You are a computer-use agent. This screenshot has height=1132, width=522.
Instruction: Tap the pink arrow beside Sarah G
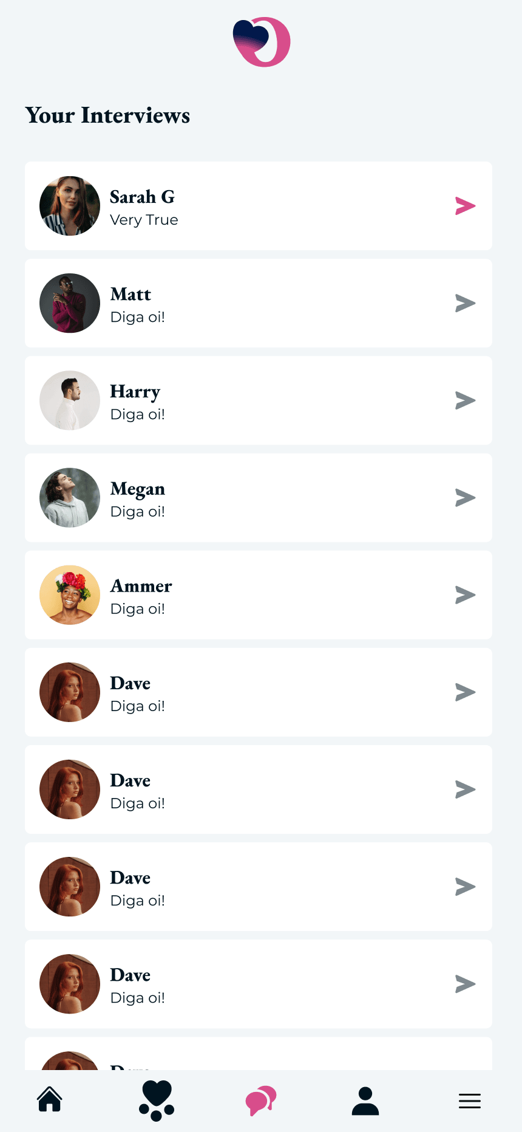pos(465,206)
